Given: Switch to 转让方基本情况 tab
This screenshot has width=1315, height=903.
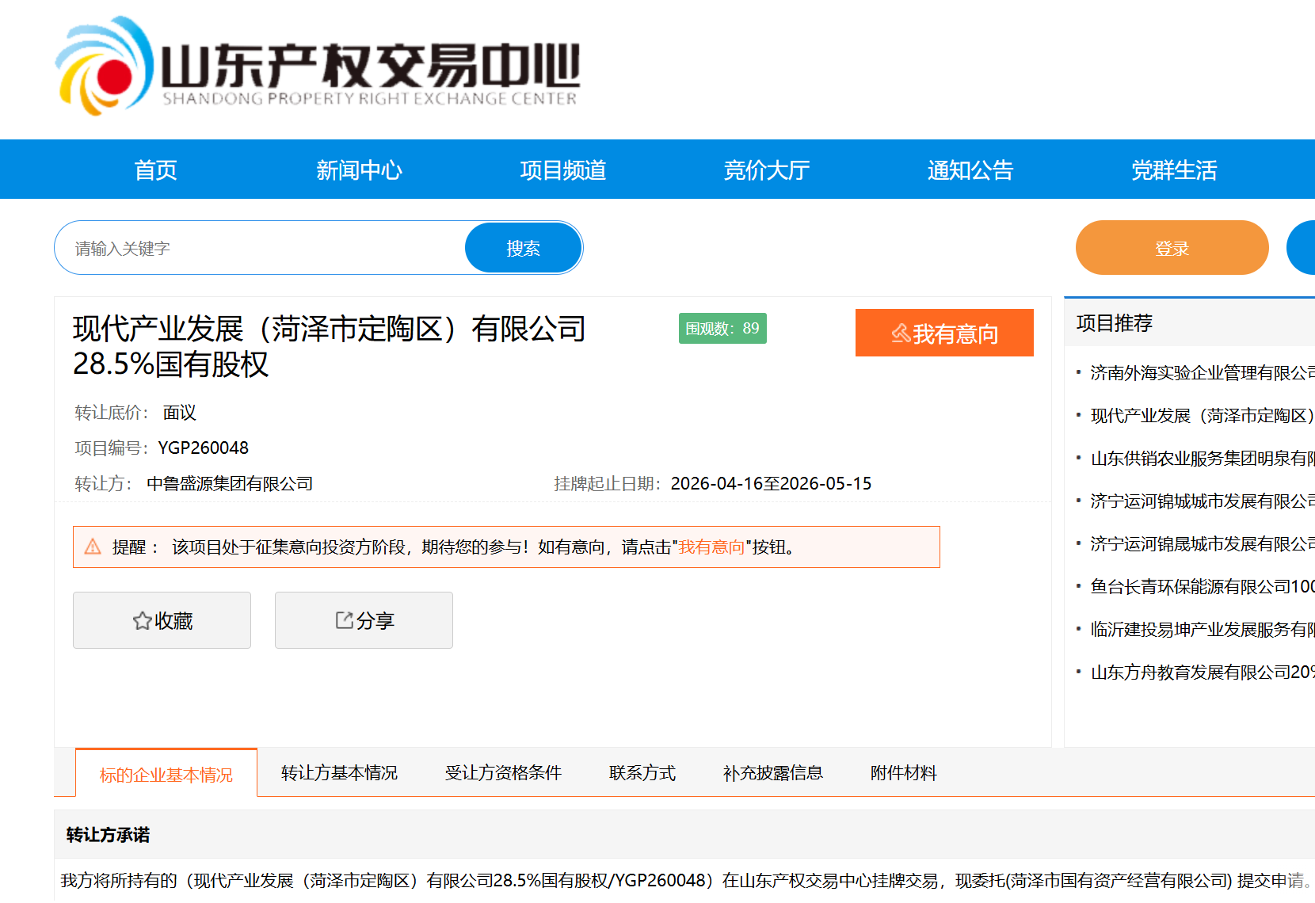Looking at the screenshot, I should [x=339, y=773].
